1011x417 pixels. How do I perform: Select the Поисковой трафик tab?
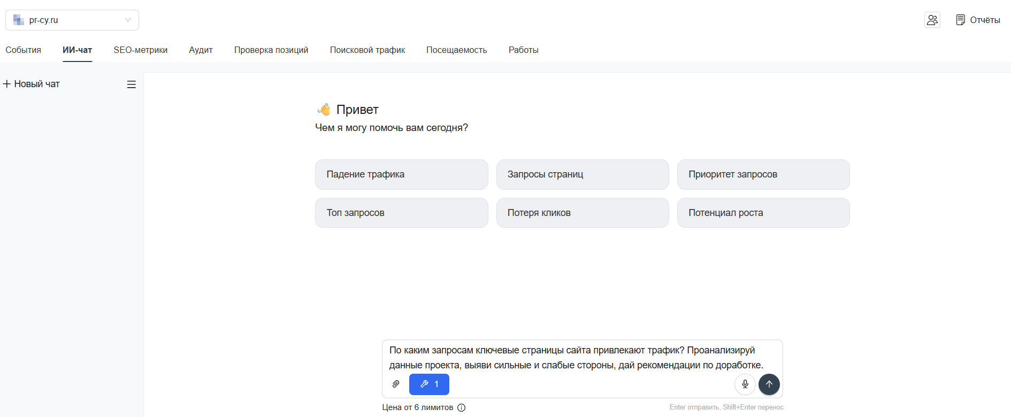(367, 50)
